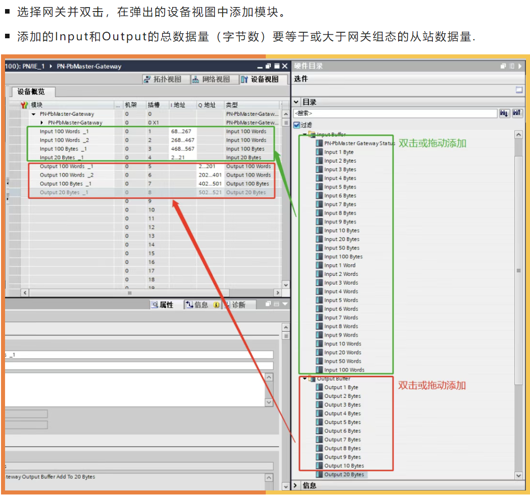Click the search-upward binoculars icon in 硬件目录

click(x=517, y=113)
